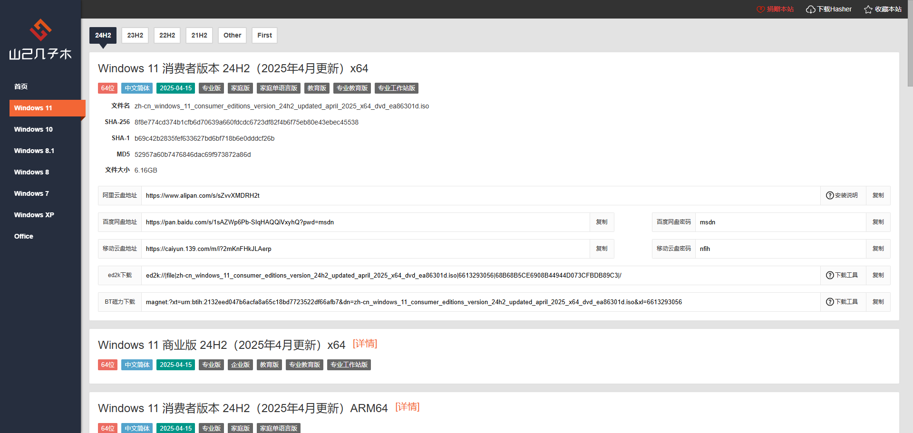Click the ISO file name text

[282, 106]
